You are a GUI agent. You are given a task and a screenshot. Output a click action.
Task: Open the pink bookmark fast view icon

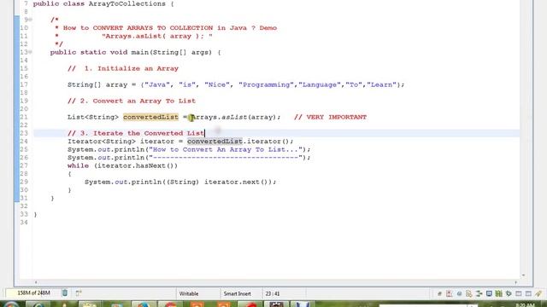(x=449, y=293)
